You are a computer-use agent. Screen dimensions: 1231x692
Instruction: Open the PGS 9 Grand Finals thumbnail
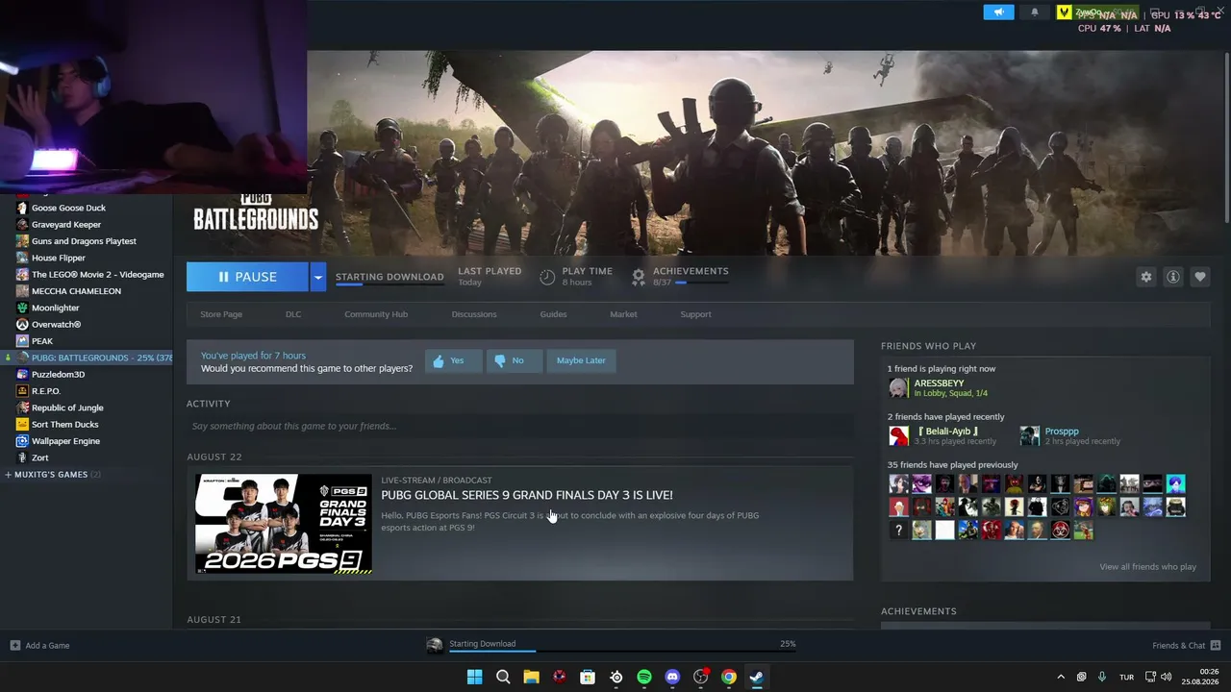(x=284, y=524)
